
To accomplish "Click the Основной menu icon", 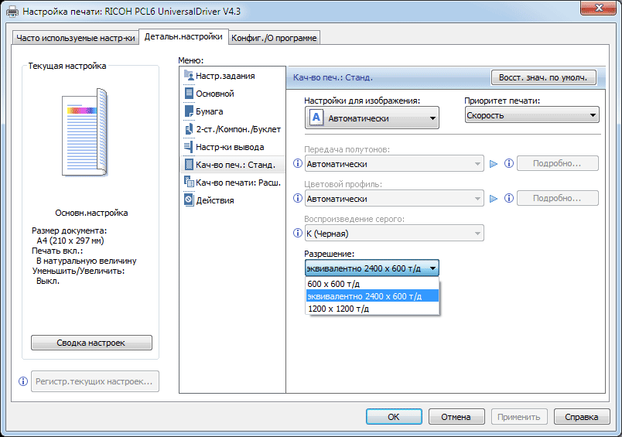I will tap(189, 94).
